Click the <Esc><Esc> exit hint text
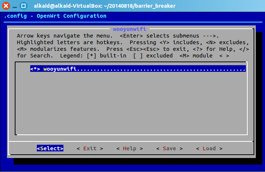 coord(143,49)
